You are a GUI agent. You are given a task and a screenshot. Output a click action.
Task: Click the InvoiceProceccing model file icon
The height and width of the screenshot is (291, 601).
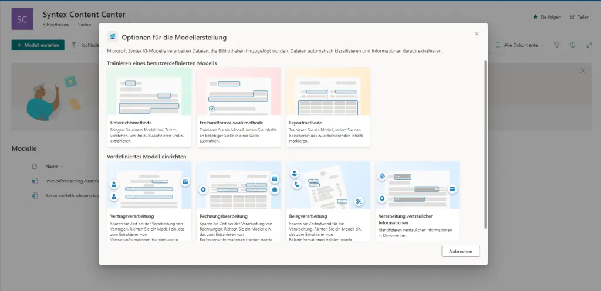pos(35,181)
